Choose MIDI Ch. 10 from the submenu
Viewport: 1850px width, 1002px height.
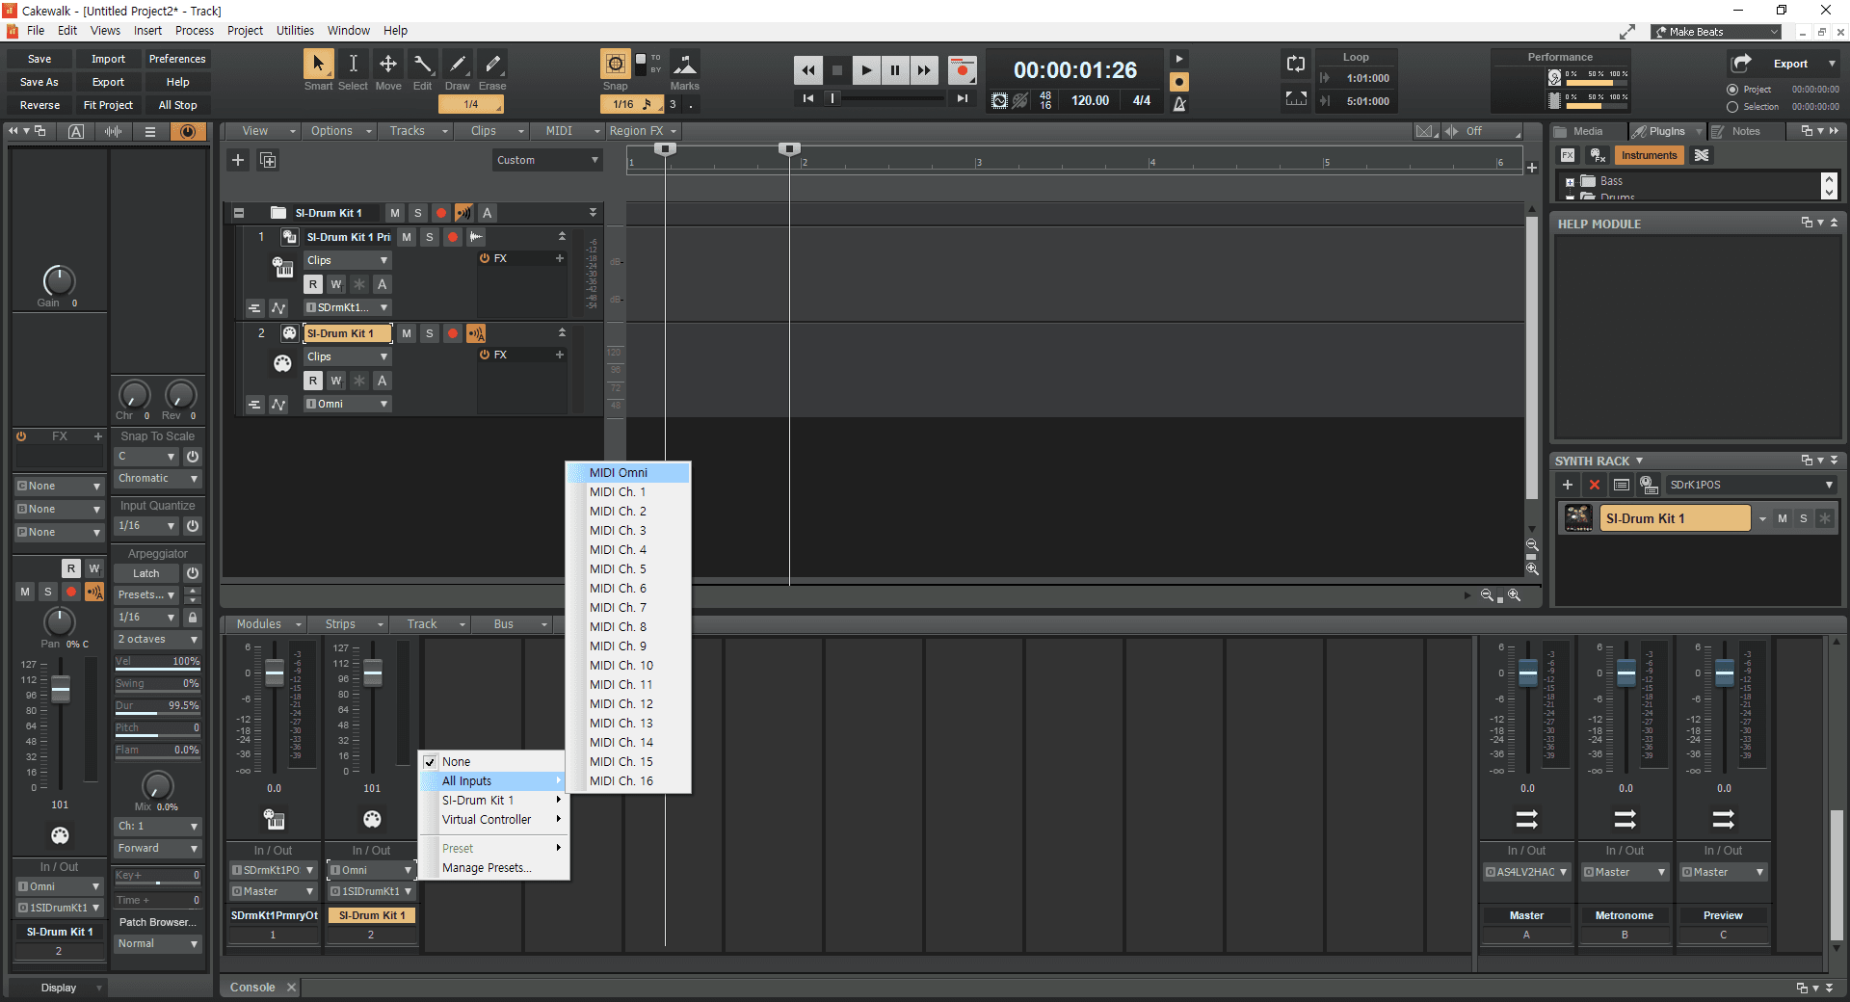tap(621, 666)
